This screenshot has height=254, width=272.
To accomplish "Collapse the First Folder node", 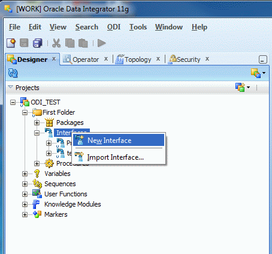I will 25,113.
